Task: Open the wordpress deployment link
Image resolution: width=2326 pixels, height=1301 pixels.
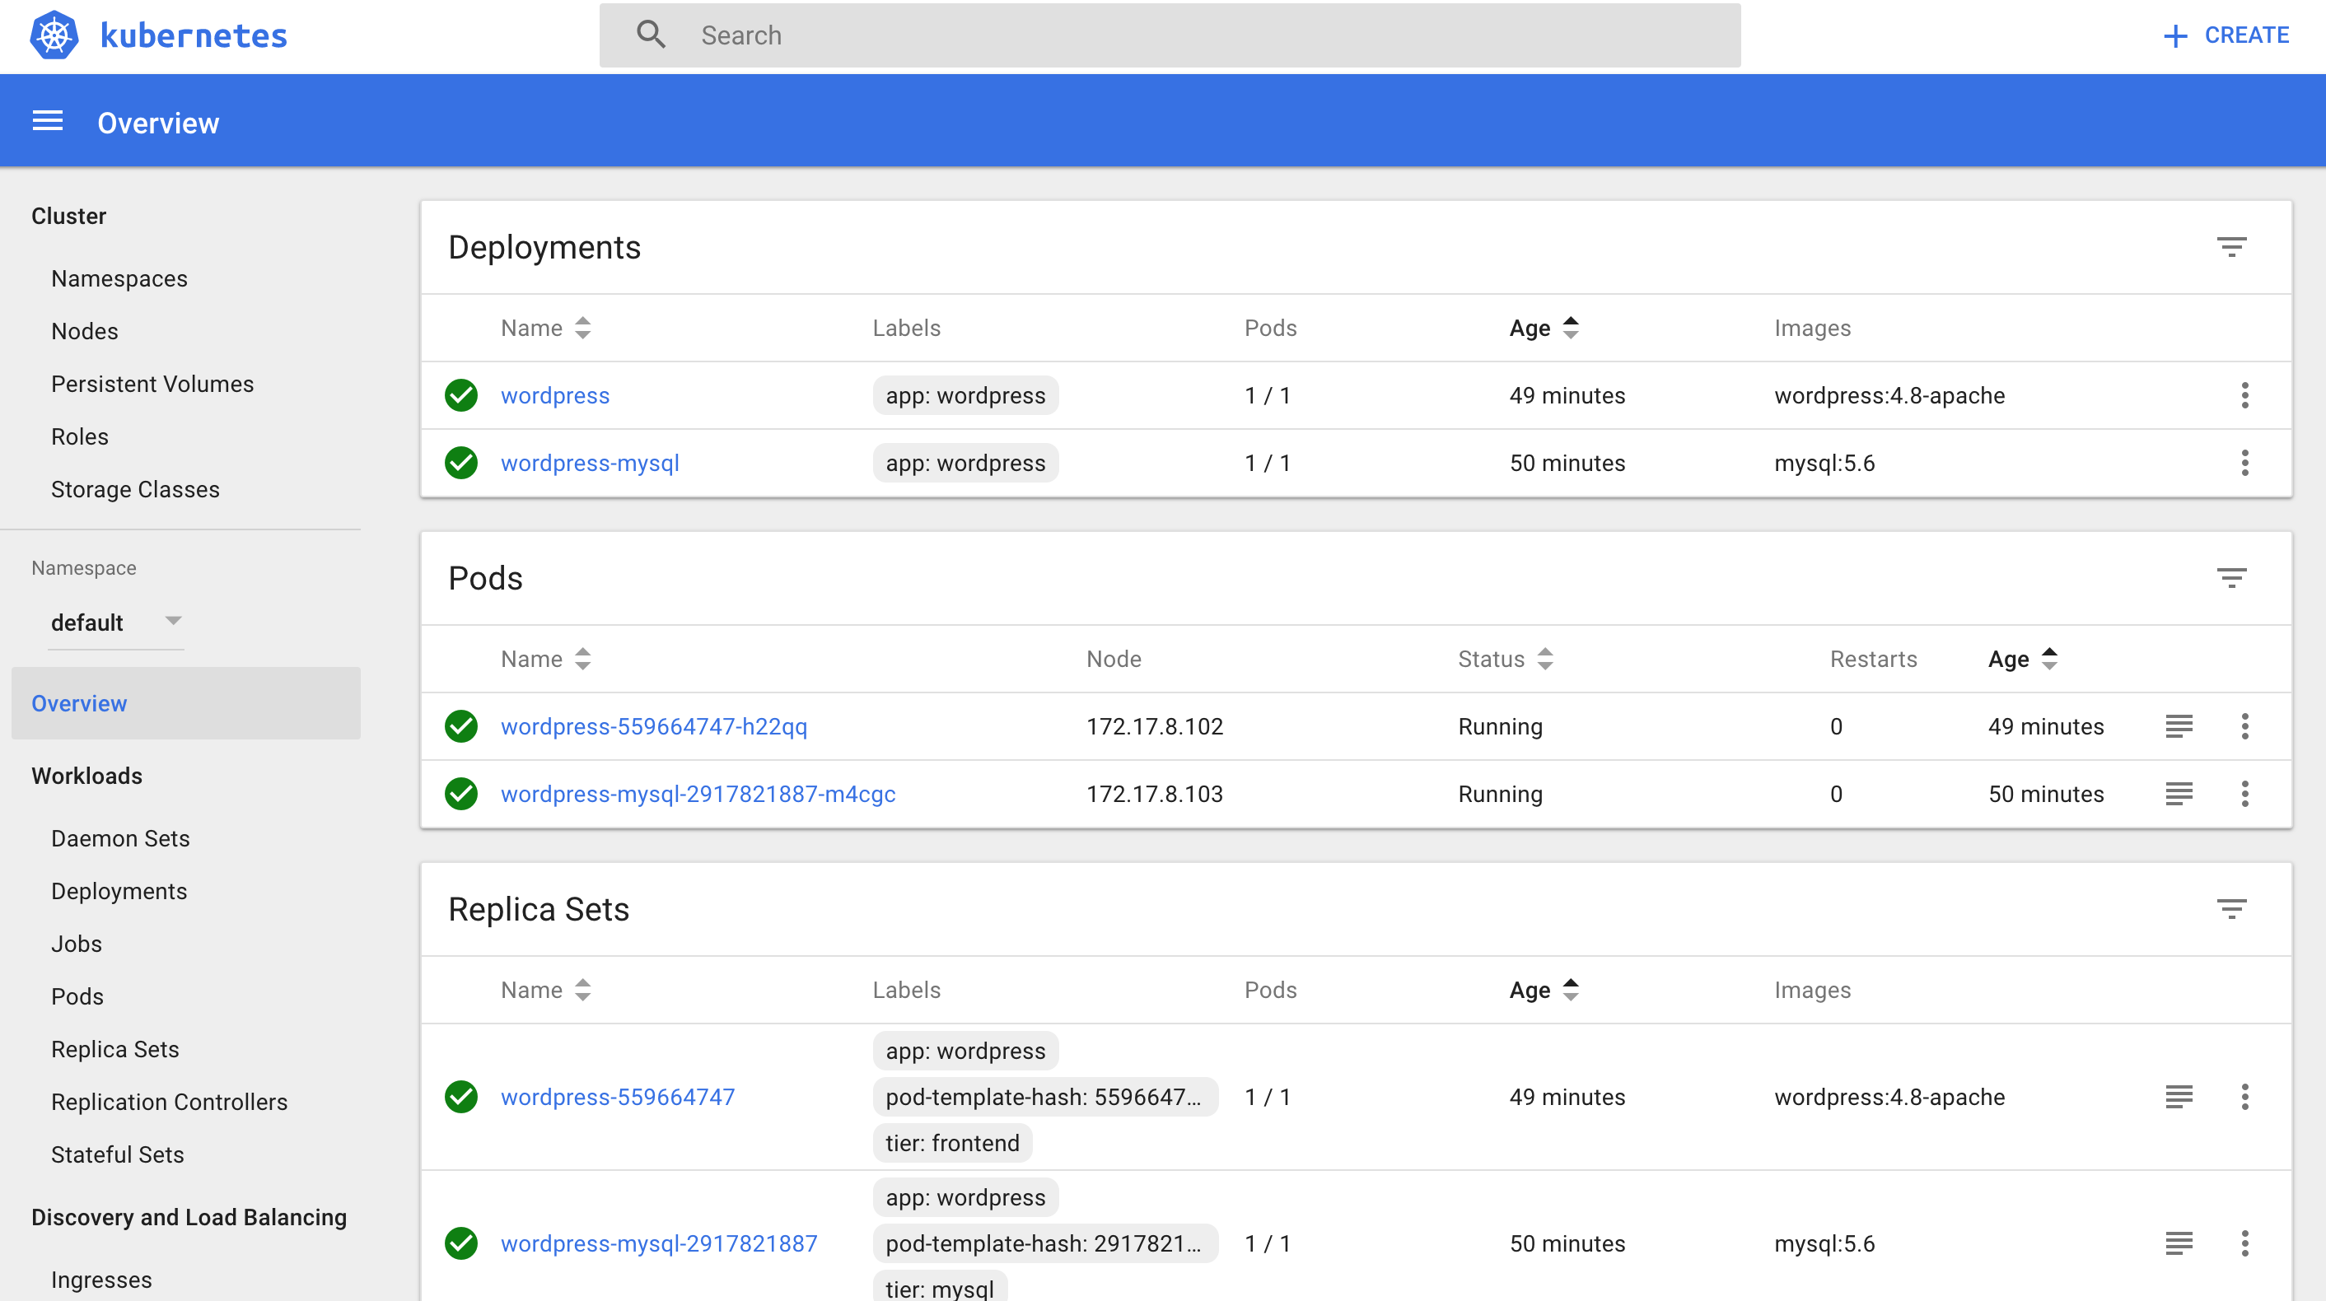Action: (x=555, y=395)
